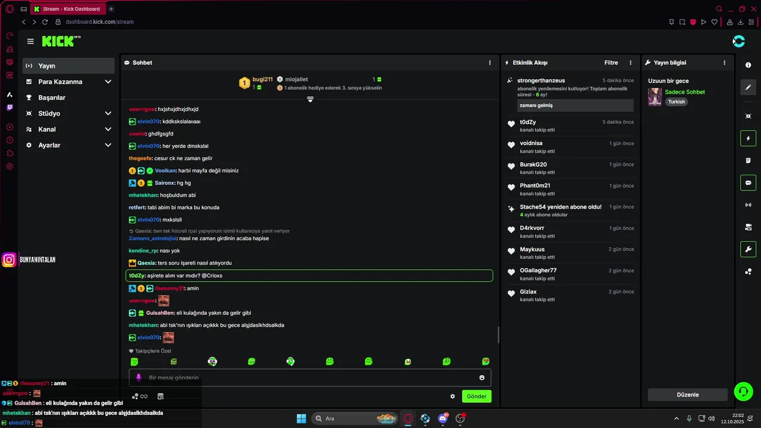This screenshot has height=428, width=761.
Task: Open the Sohbet panel three-dot menu
Action: point(490,62)
